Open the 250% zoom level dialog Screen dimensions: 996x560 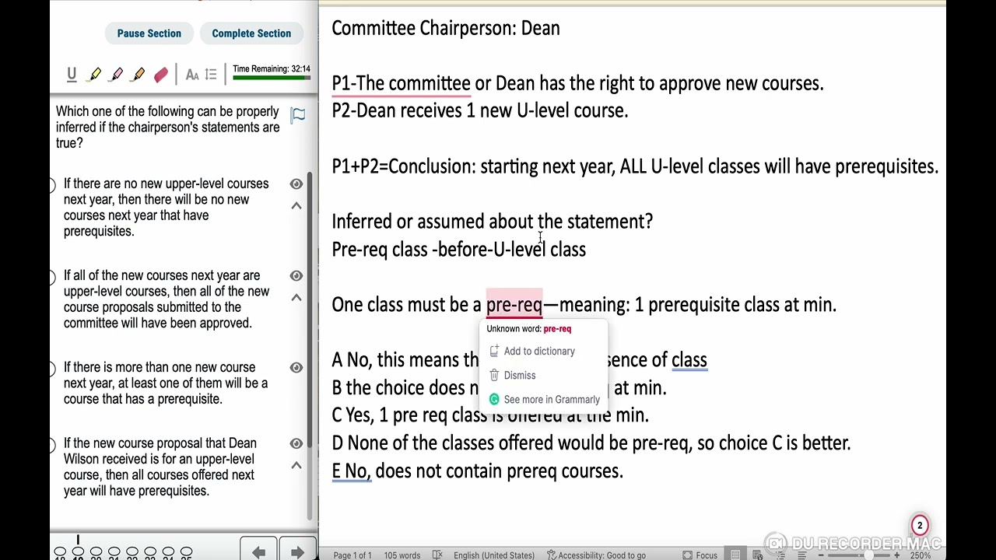tap(921, 555)
